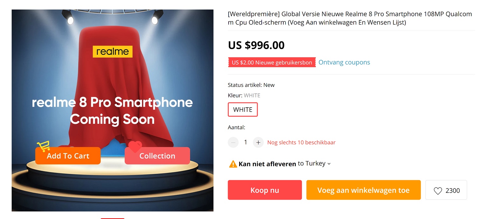Click the Koop nu button
477x219 pixels.
pos(265,190)
